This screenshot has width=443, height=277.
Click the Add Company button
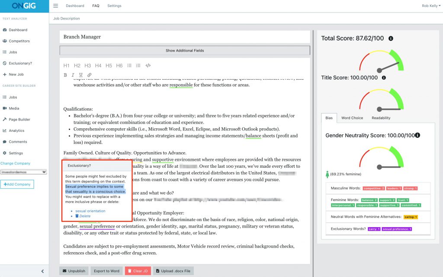click(x=17, y=184)
